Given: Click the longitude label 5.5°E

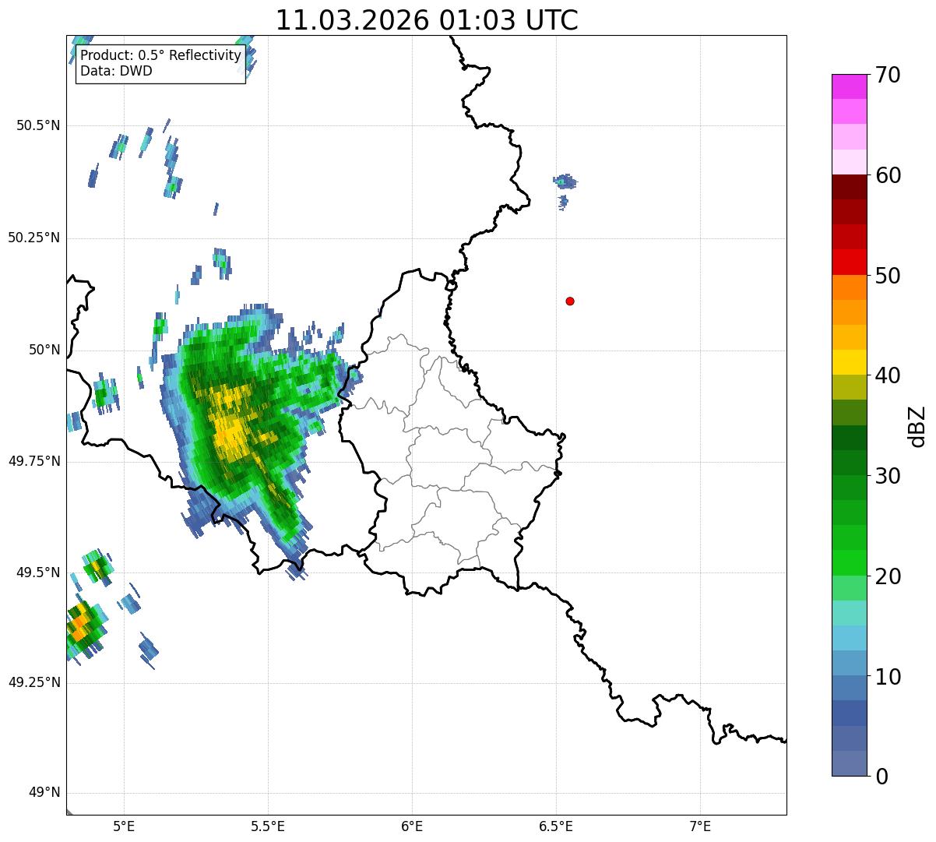Looking at the screenshot, I should pos(268,826).
